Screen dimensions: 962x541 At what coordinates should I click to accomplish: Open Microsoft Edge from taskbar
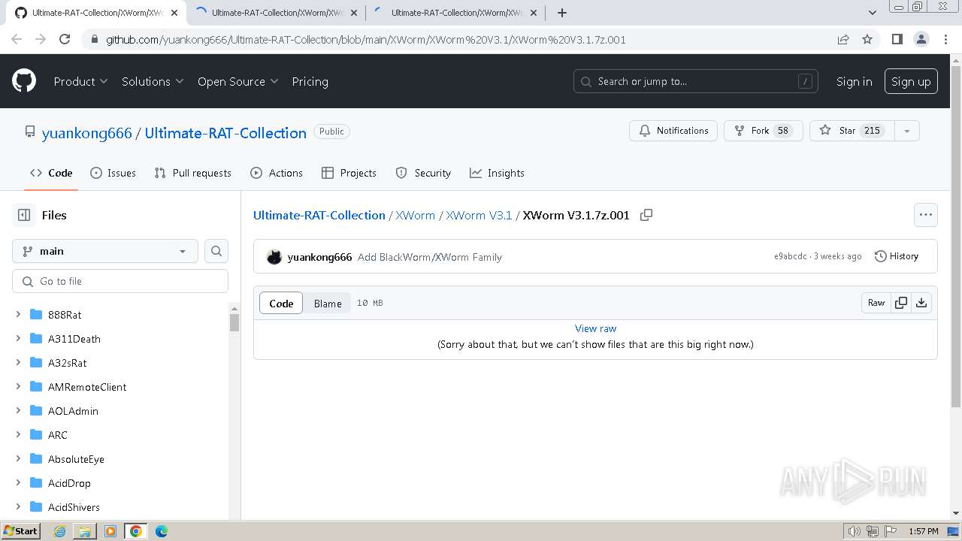point(162,531)
